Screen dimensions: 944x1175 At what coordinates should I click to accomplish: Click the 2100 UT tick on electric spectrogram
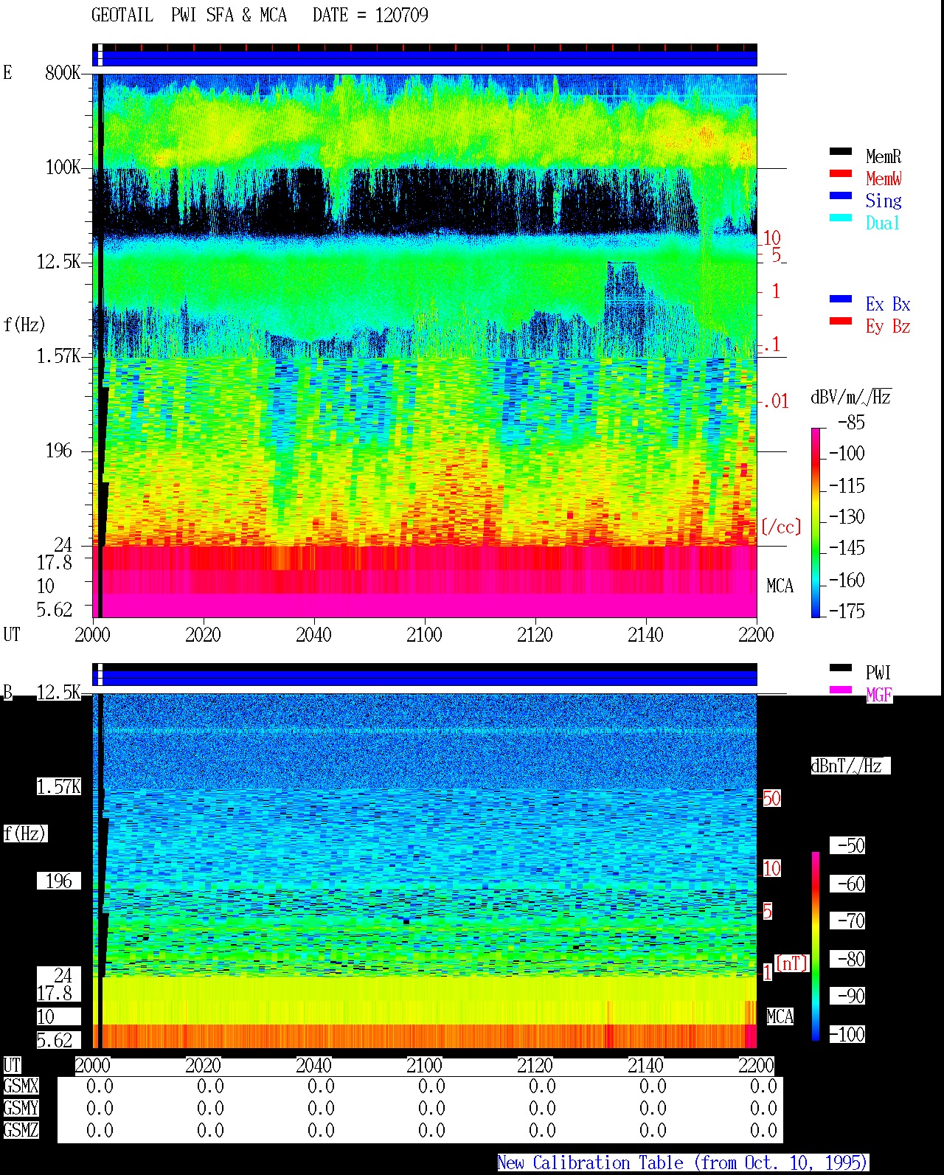(x=424, y=634)
